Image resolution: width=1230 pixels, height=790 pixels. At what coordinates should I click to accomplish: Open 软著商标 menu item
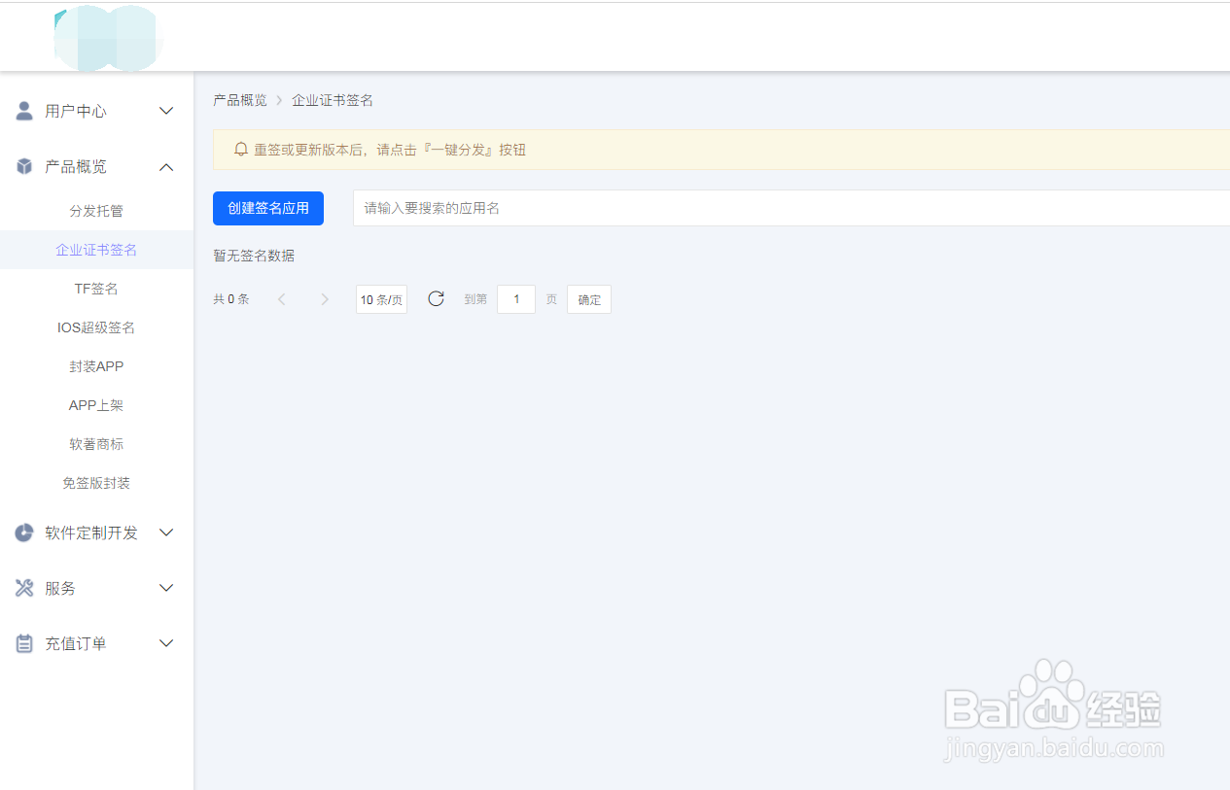tap(96, 444)
